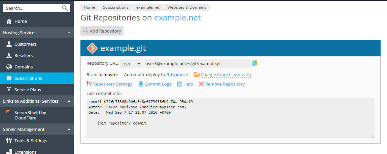
Task: Click the /httpdocs/ deploy path link
Action: coord(177,74)
